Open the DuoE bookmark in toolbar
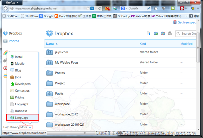 pos(66,16)
